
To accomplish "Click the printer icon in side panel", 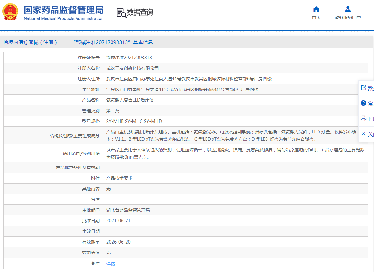I will (363, 118).
